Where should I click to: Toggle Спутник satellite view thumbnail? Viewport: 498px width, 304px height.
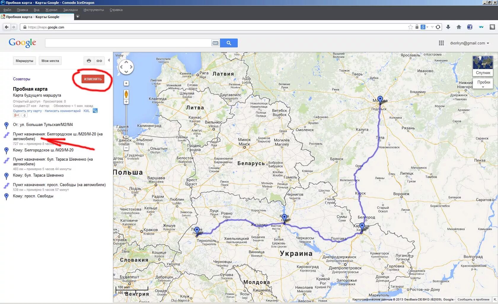pyautogui.click(x=483, y=66)
